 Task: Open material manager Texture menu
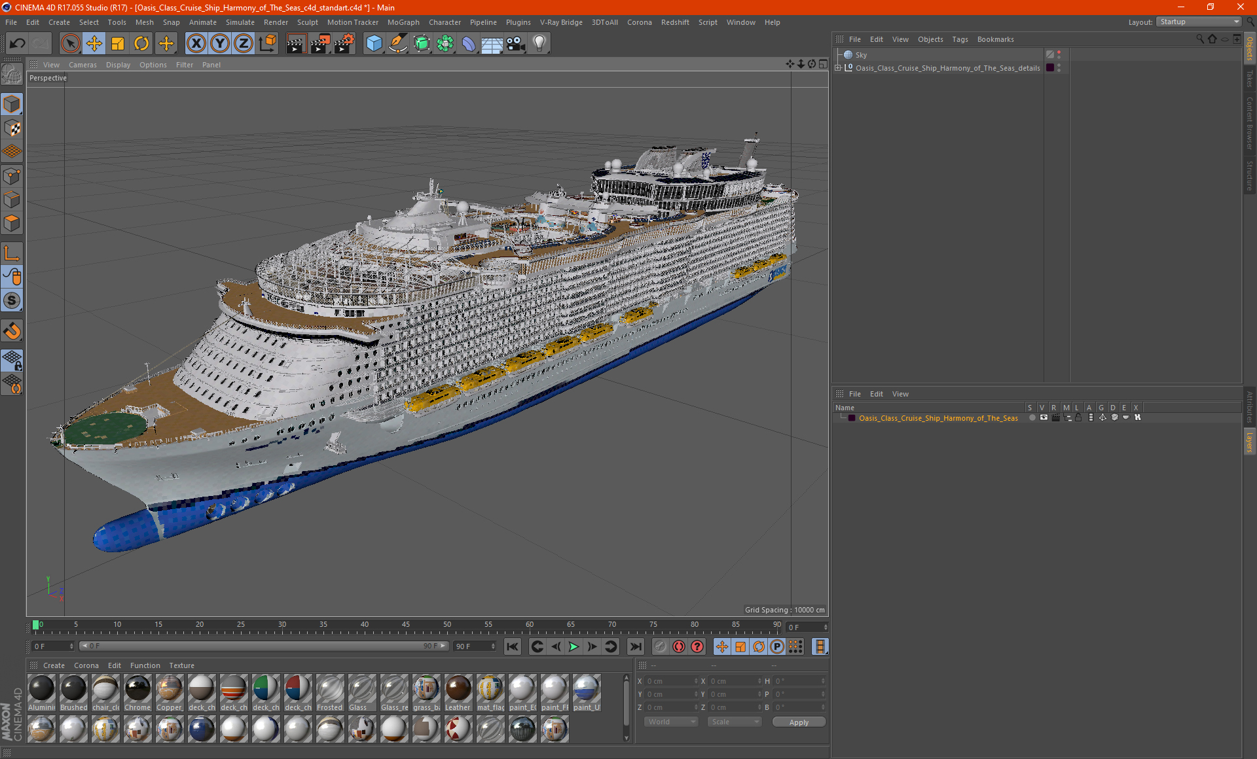[181, 665]
